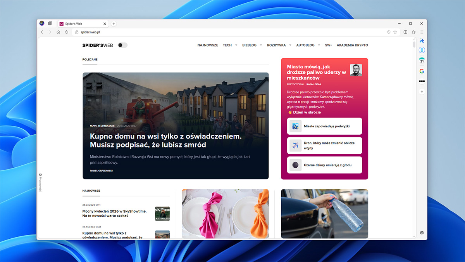The height and width of the screenshot is (262, 465).
Task: Open the calendar showing date 31
Action: point(422,61)
